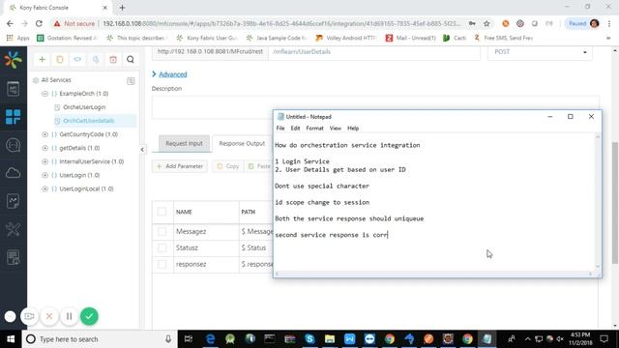Open Notepad Format menu
Viewport: 619px width, 348px height.
click(314, 129)
